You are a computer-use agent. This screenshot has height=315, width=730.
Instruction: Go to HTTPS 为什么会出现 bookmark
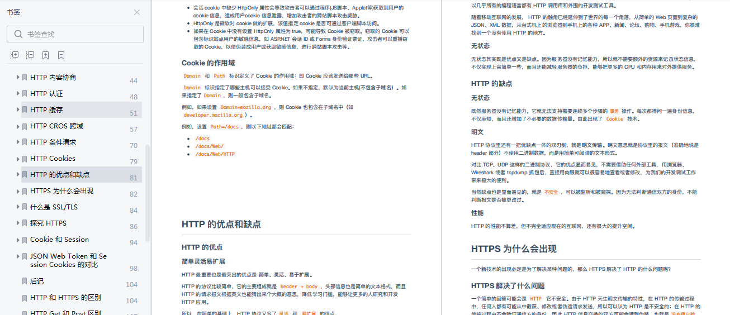pos(61,190)
